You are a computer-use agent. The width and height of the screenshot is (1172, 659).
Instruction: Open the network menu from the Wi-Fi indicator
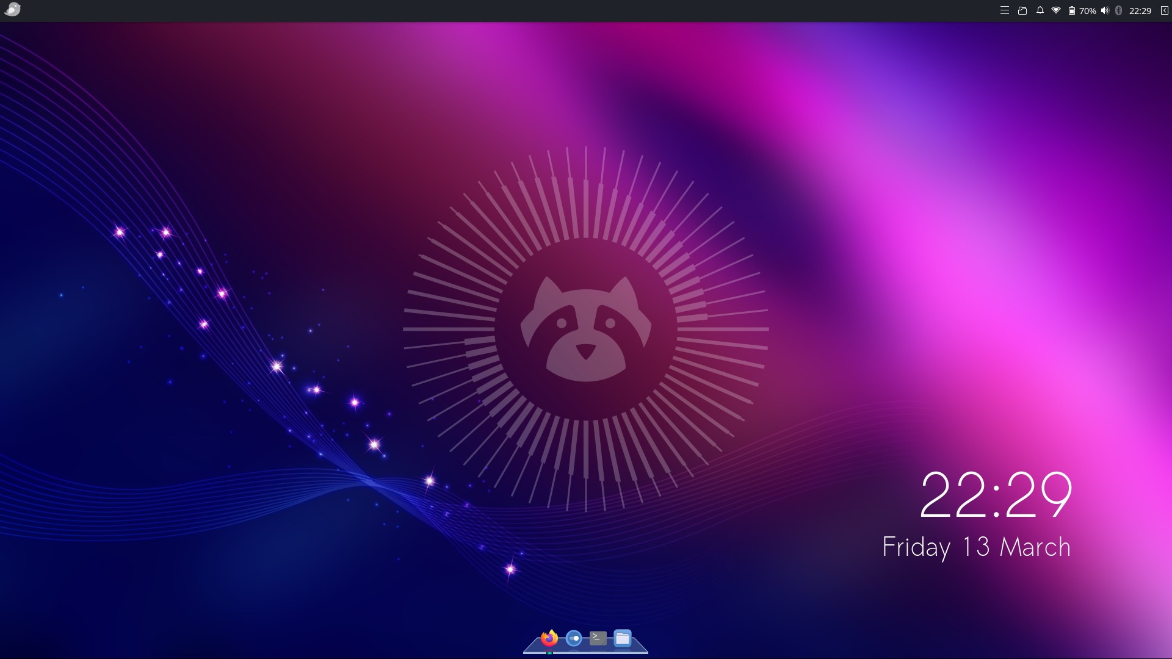[1057, 10]
